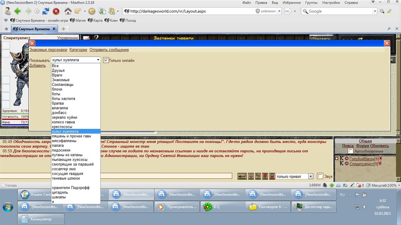Open the Google search engine dropdown
Screen dimensions: 401x225
pyautogui.click(x=375, y=11)
